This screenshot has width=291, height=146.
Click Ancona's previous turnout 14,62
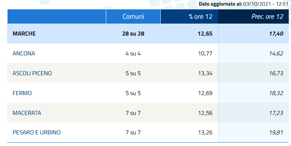pyautogui.click(x=276, y=54)
